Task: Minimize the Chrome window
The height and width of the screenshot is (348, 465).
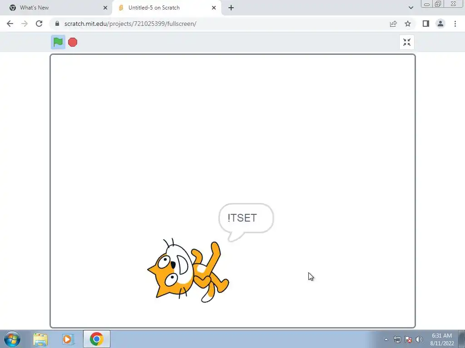Action: [x=427, y=4]
